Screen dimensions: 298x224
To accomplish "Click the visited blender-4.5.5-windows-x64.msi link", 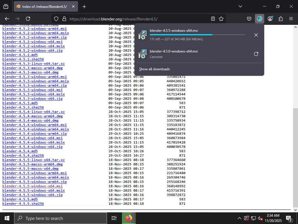I will point(33,186).
